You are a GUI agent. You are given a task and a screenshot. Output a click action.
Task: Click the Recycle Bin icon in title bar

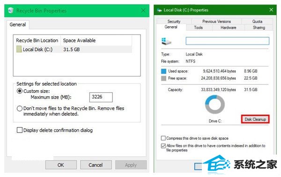pyautogui.click(x=11, y=11)
